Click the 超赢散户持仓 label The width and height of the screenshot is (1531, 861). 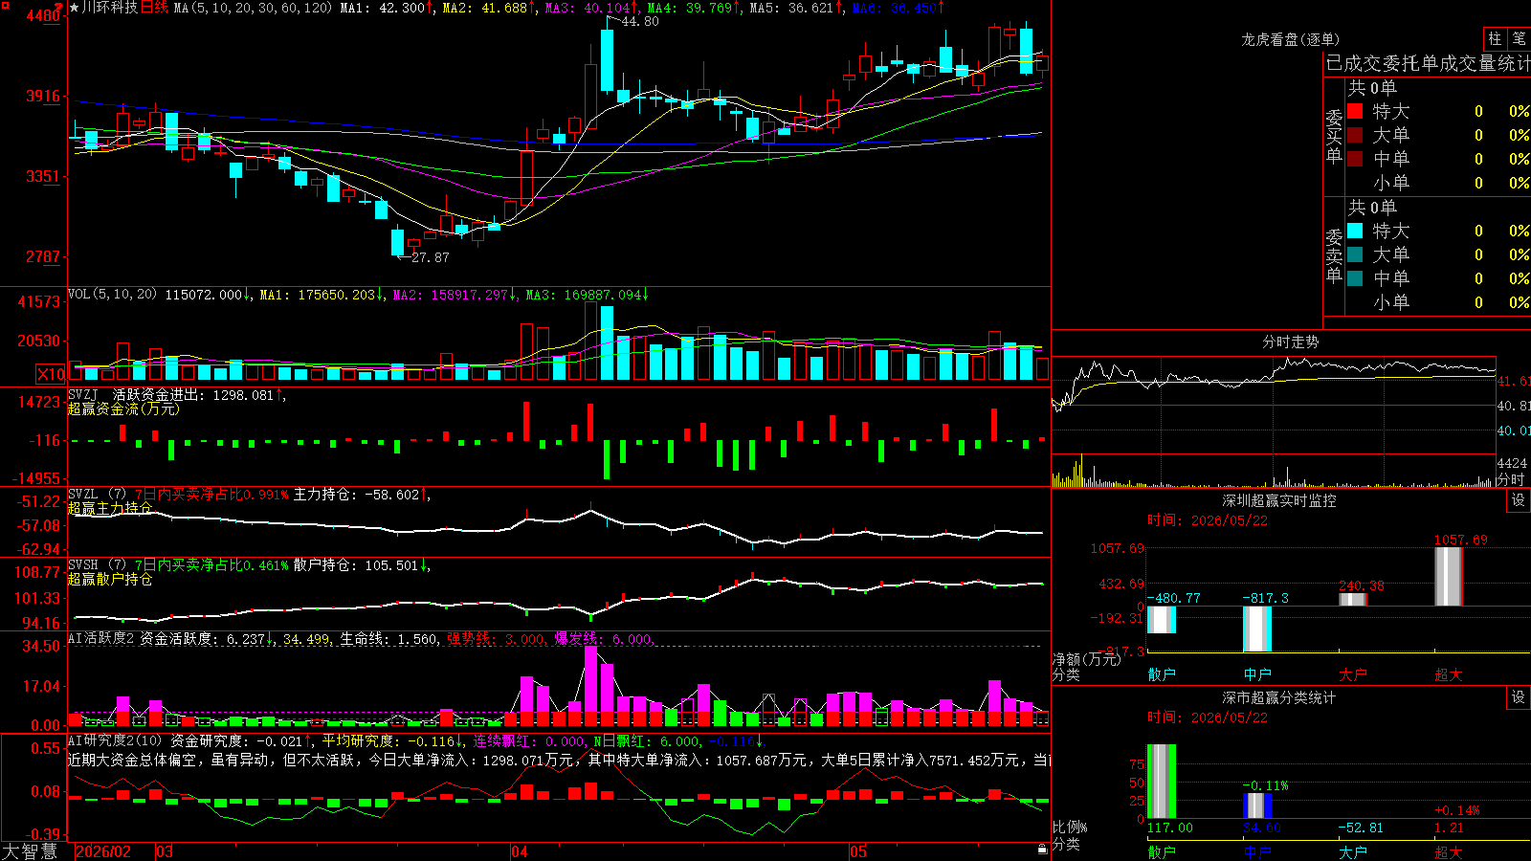pos(110,579)
